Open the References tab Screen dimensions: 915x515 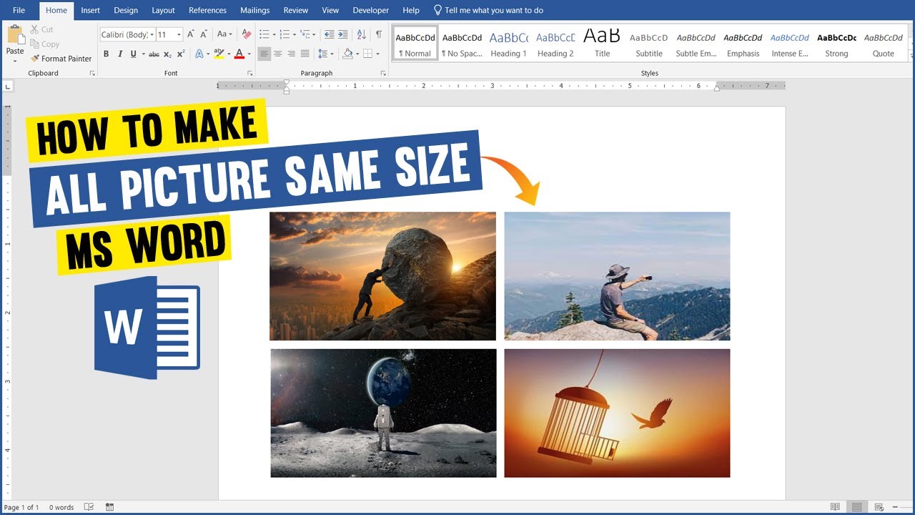(207, 10)
